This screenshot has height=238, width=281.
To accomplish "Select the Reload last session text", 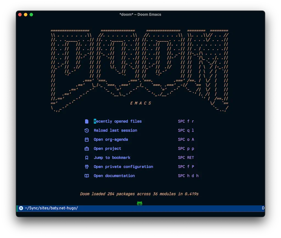I will [115, 130].
